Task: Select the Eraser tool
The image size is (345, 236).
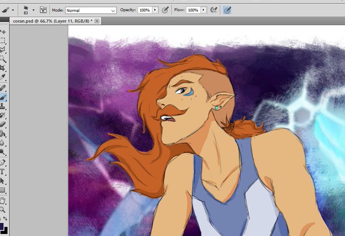Action: (3, 124)
